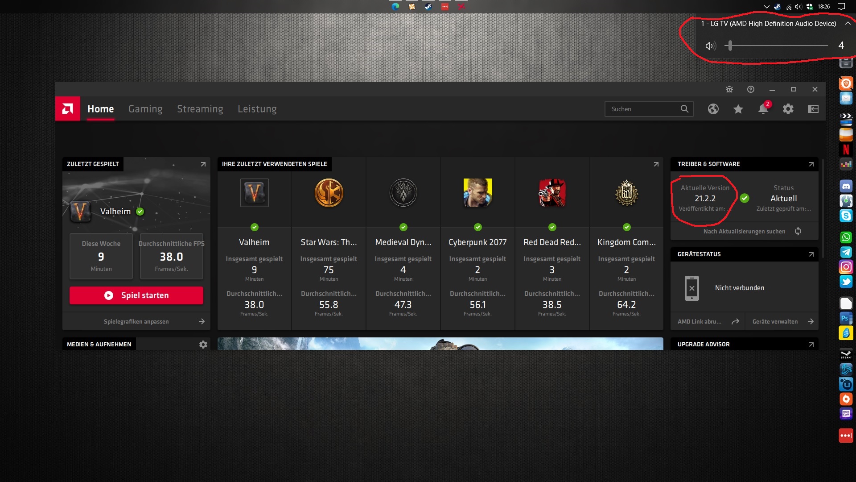Go to the Leistung tab

pyautogui.click(x=257, y=109)
